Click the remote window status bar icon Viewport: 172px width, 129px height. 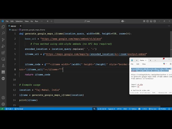[x=2, y=109]
